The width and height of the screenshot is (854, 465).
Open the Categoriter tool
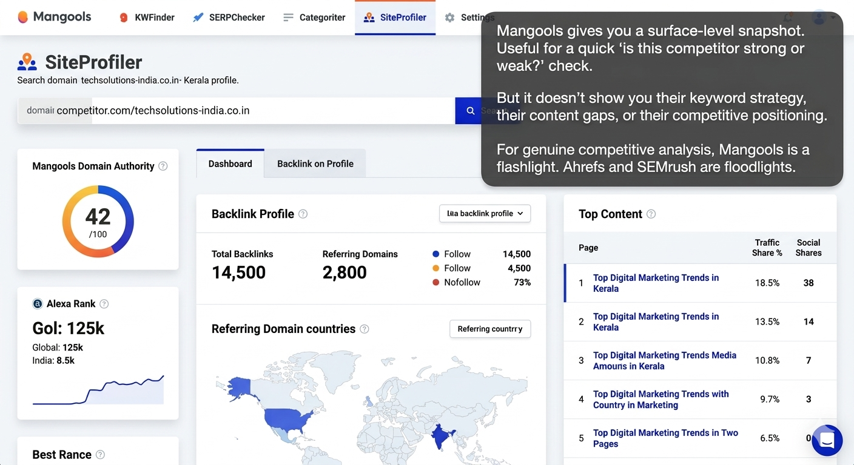coord(314,18)
